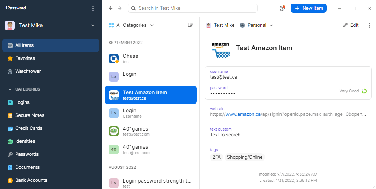Viewport: 376px width, 189px height.
Task: Click the 401games green logo icon
Action: 114,131
